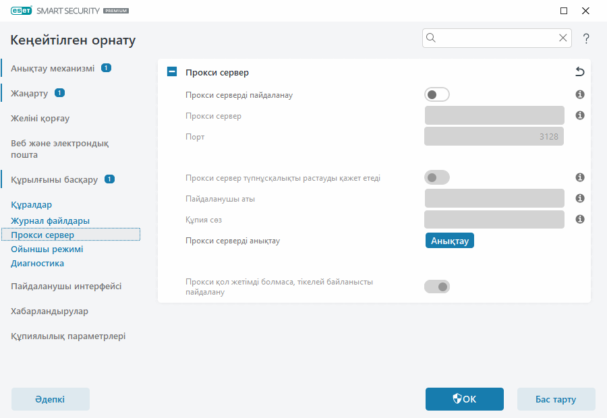
Task: Click the info icon beside Құпия сөз
Action: tap(579, 219)
